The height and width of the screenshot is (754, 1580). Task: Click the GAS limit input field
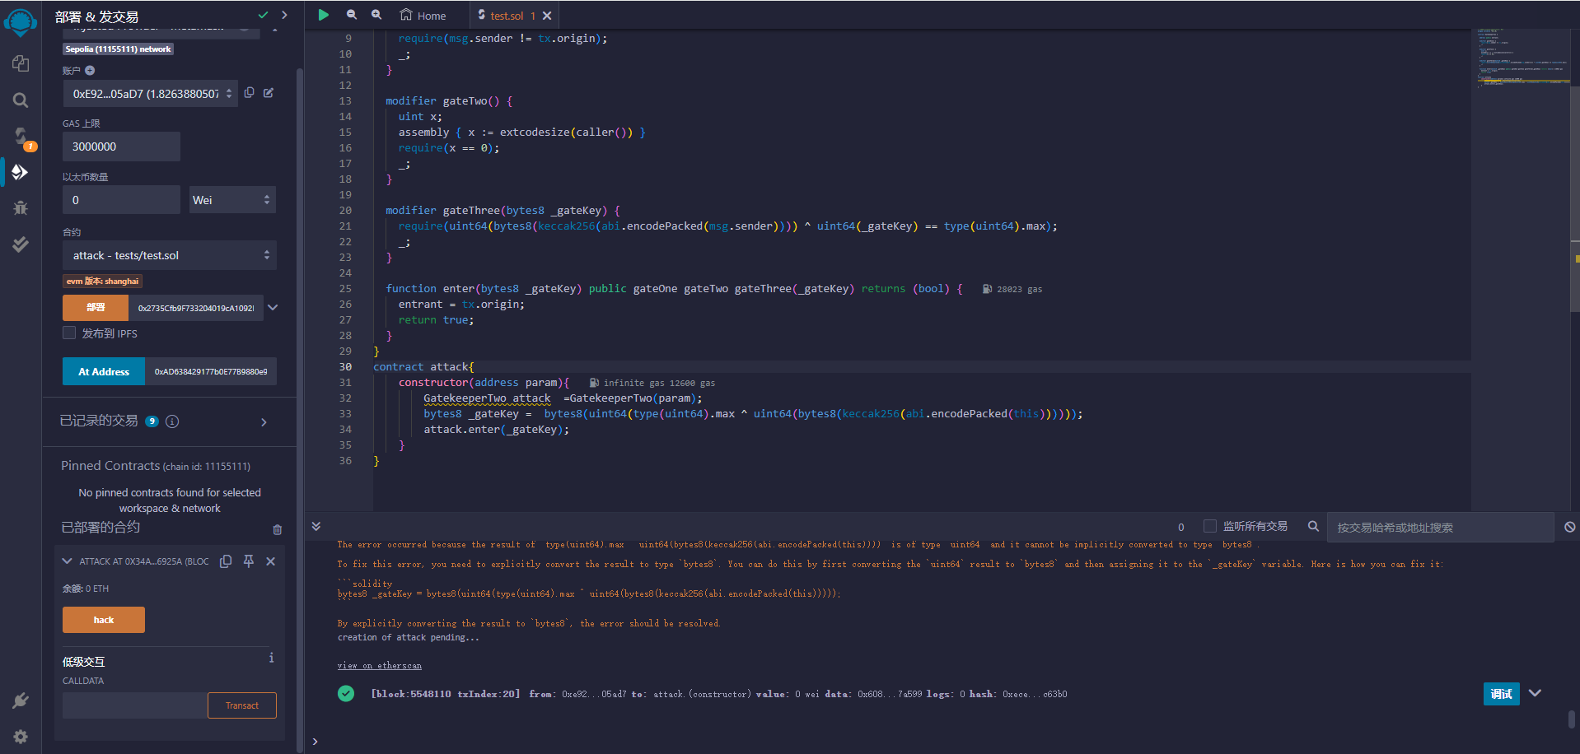(x=121, y=147)
